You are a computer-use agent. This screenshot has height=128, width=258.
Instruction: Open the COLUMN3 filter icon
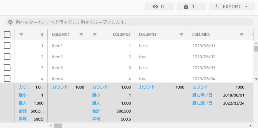(181, 35)
